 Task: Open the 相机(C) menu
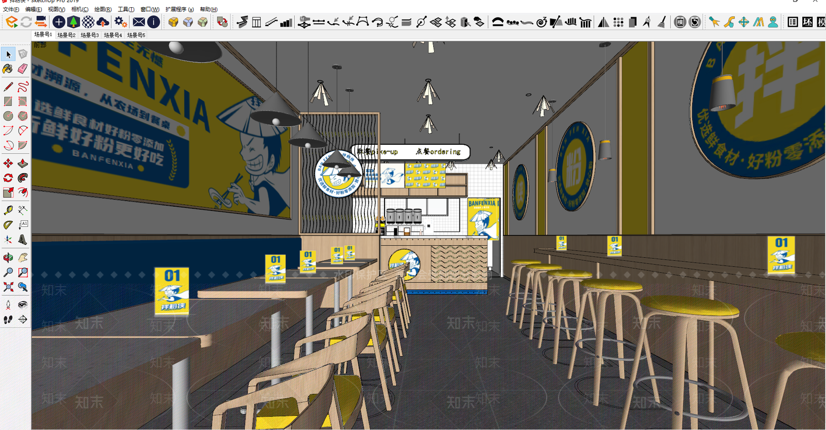pos(80,9)
